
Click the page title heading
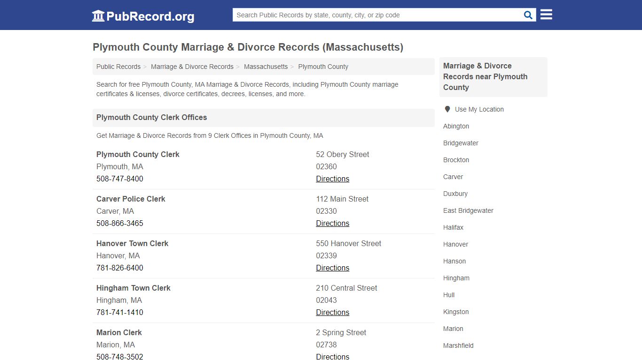click(248, 47)
